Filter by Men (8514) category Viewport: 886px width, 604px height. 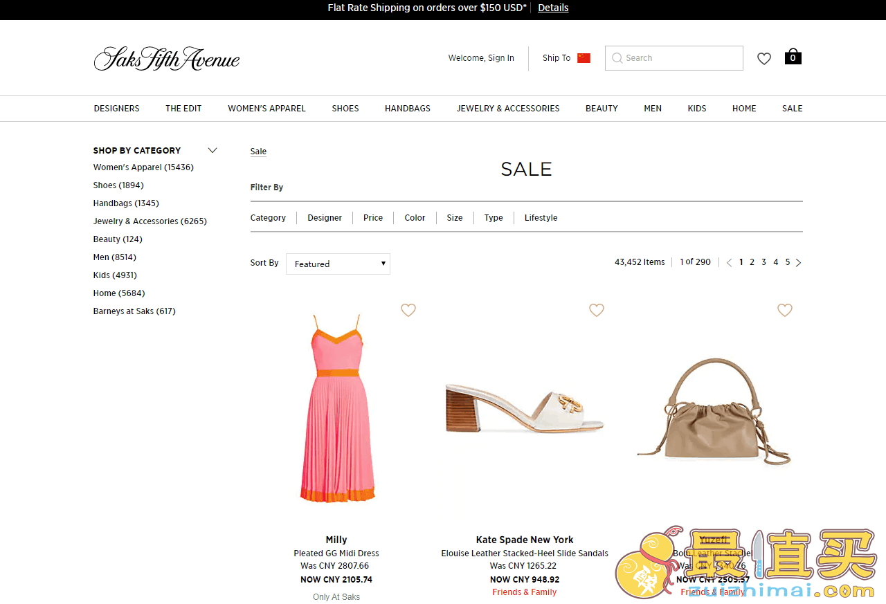pos(115,257)
